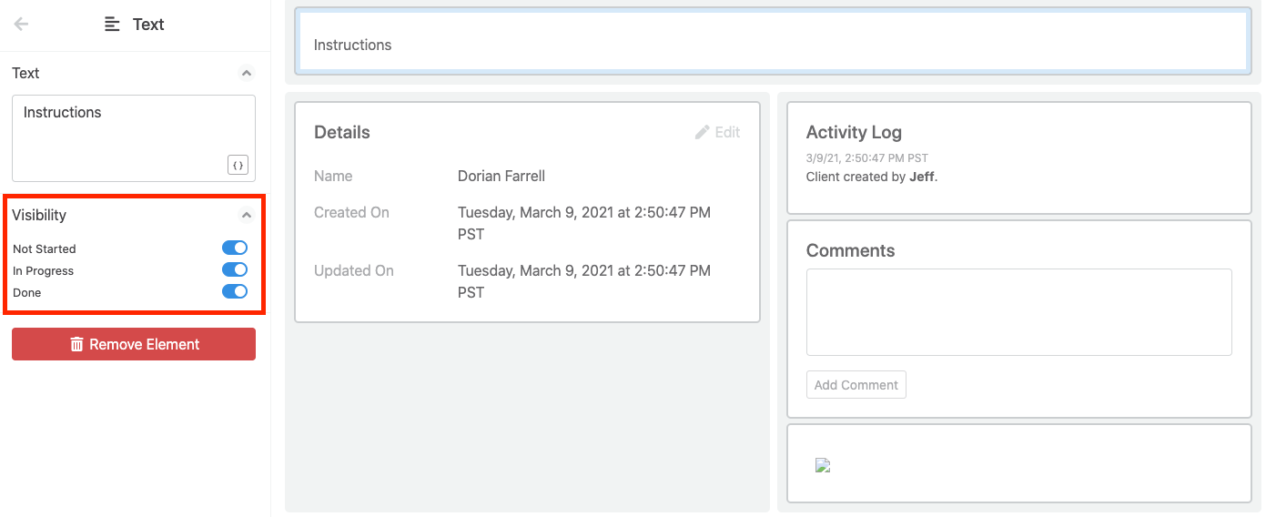
Task: Click the broken image placeholder icon
Action: coord(823,465)
